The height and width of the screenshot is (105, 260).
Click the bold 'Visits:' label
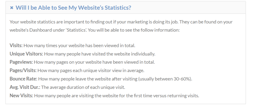16,46
